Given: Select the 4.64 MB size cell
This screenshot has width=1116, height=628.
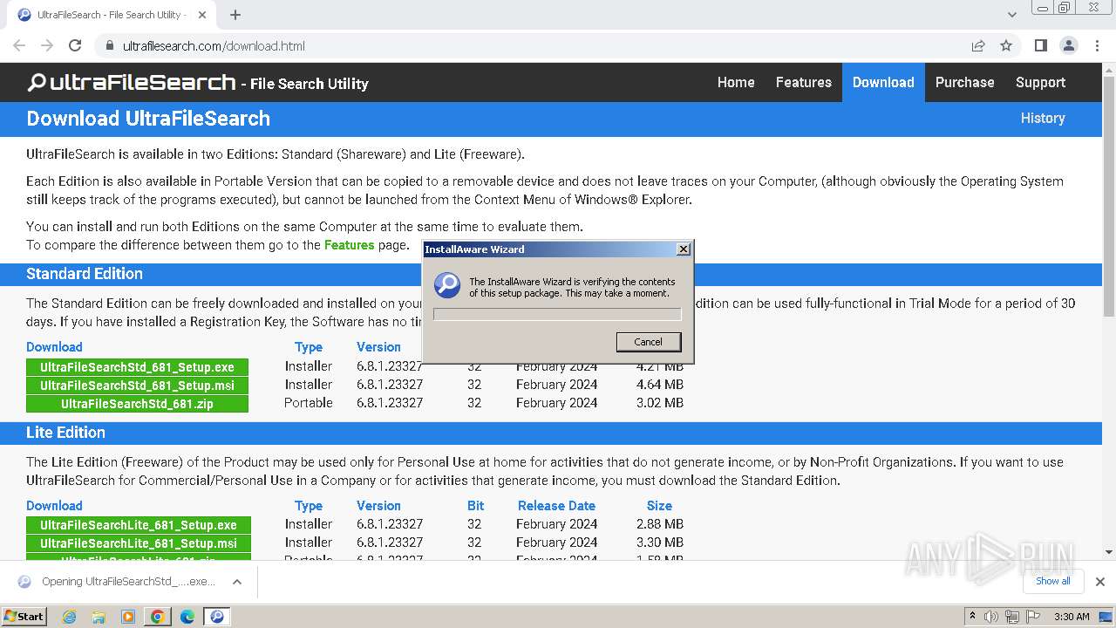Looking at the screenshot, I should (x=660, y=385).
